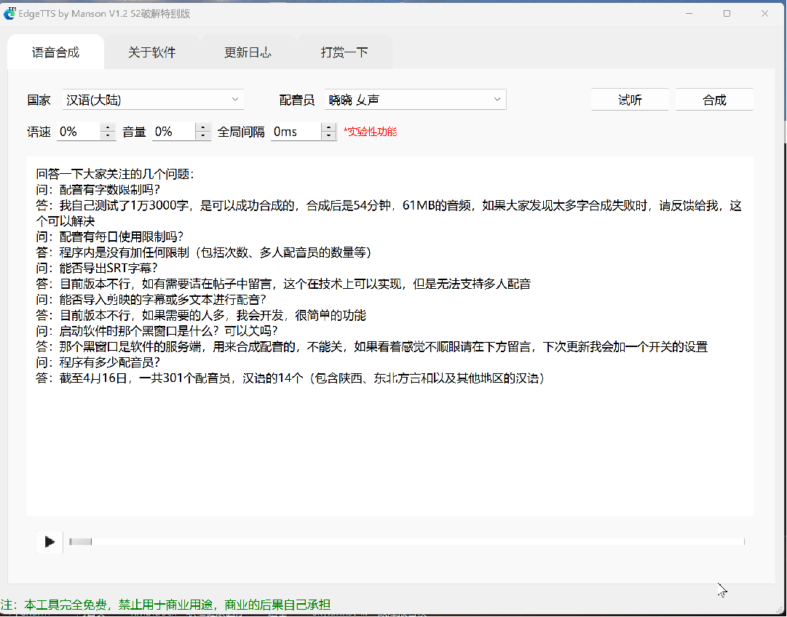787x617 pixels.
Task: Click the line 问：能否导入剪映的字幕或多文本进行配音？
Action: 151,300
